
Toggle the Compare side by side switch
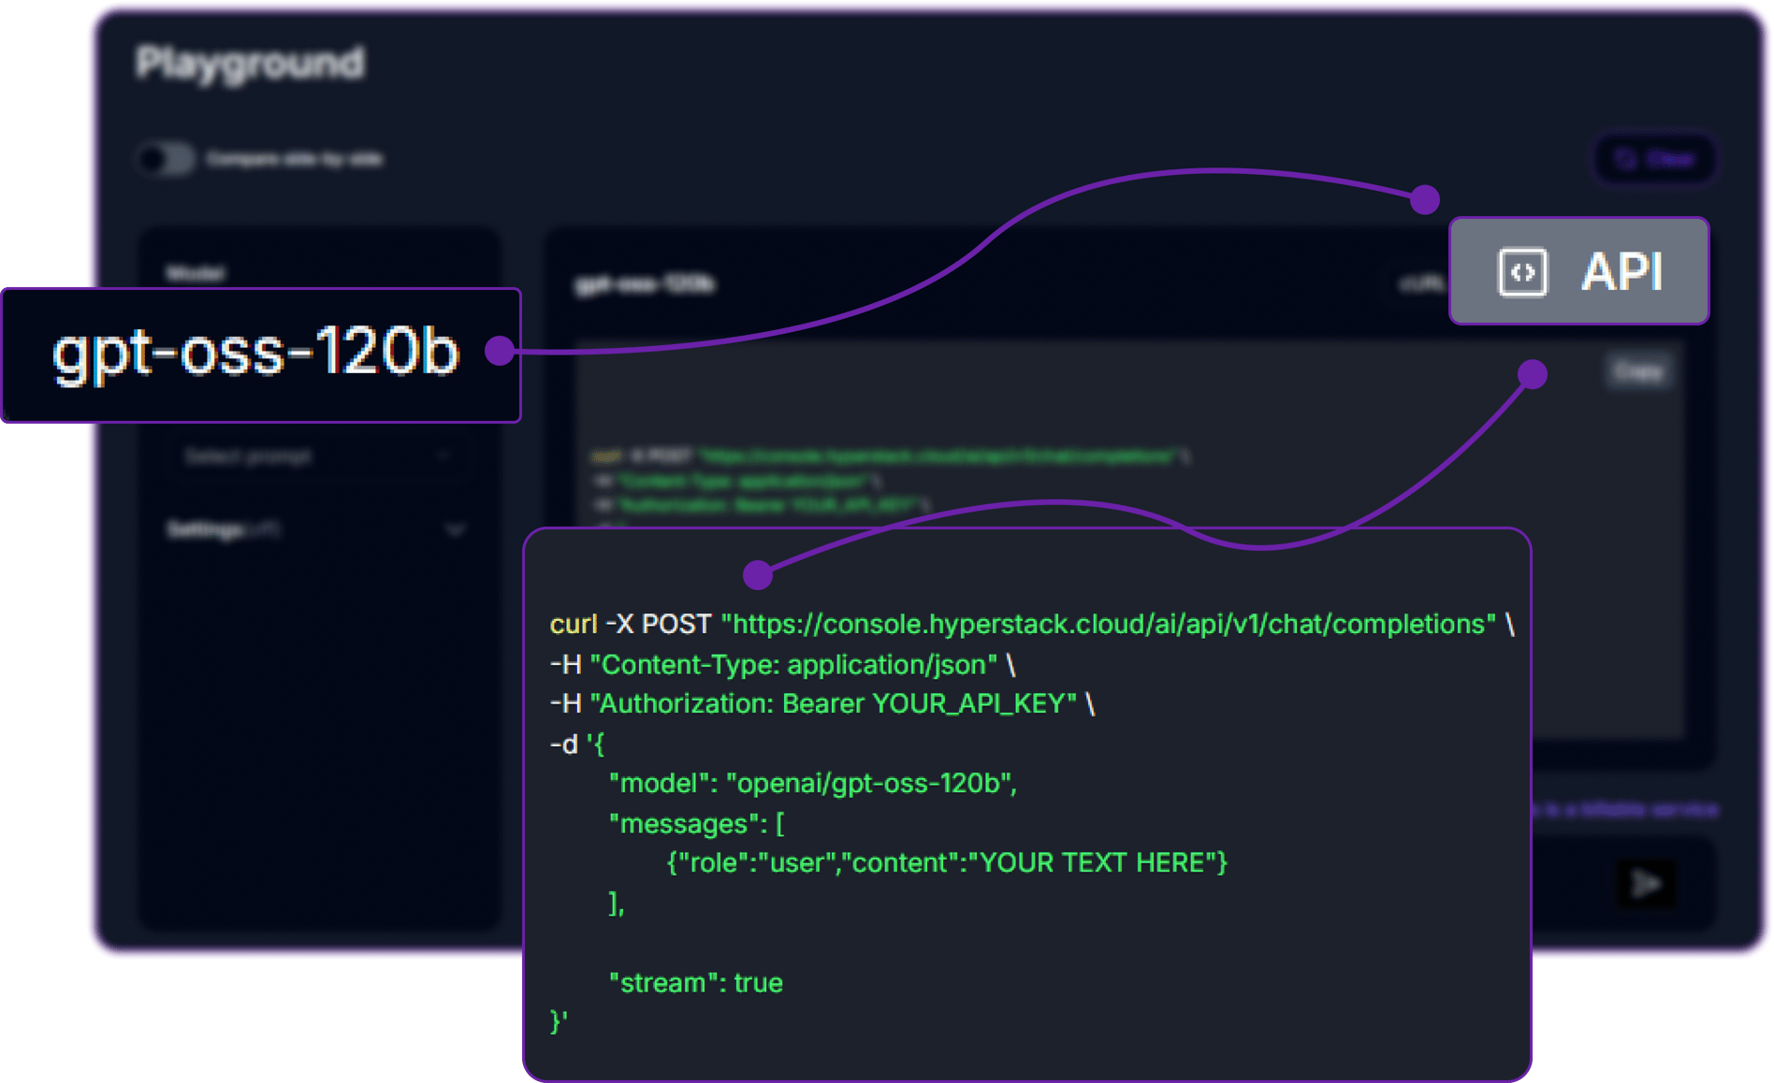coord(166,159)
